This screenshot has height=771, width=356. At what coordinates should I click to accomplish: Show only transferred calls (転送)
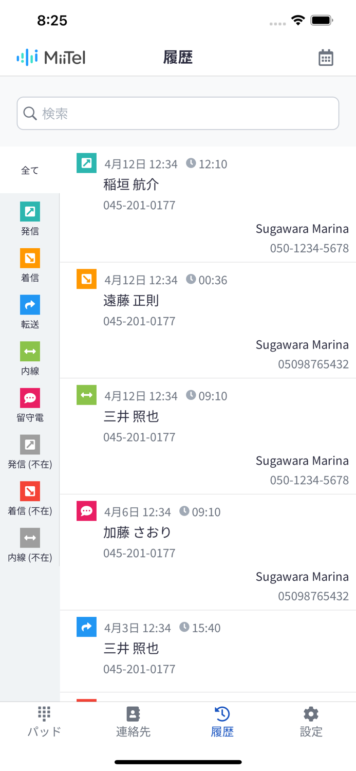(30, 311)
